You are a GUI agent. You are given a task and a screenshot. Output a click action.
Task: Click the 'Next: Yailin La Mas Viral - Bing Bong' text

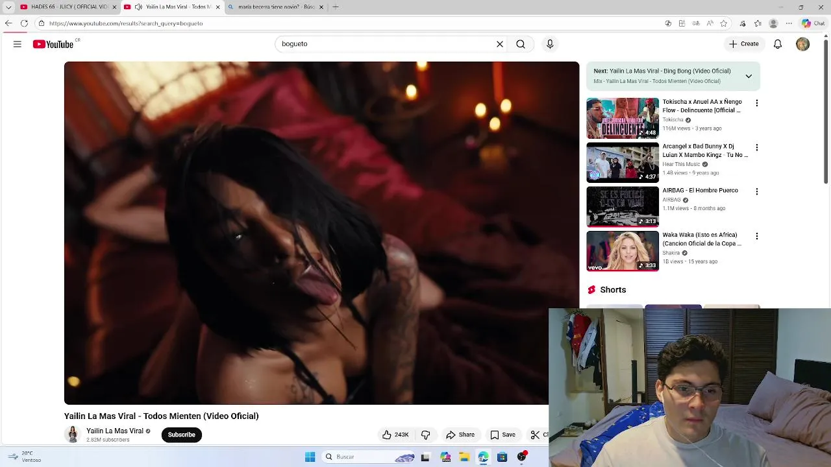(x=662, y=71)
